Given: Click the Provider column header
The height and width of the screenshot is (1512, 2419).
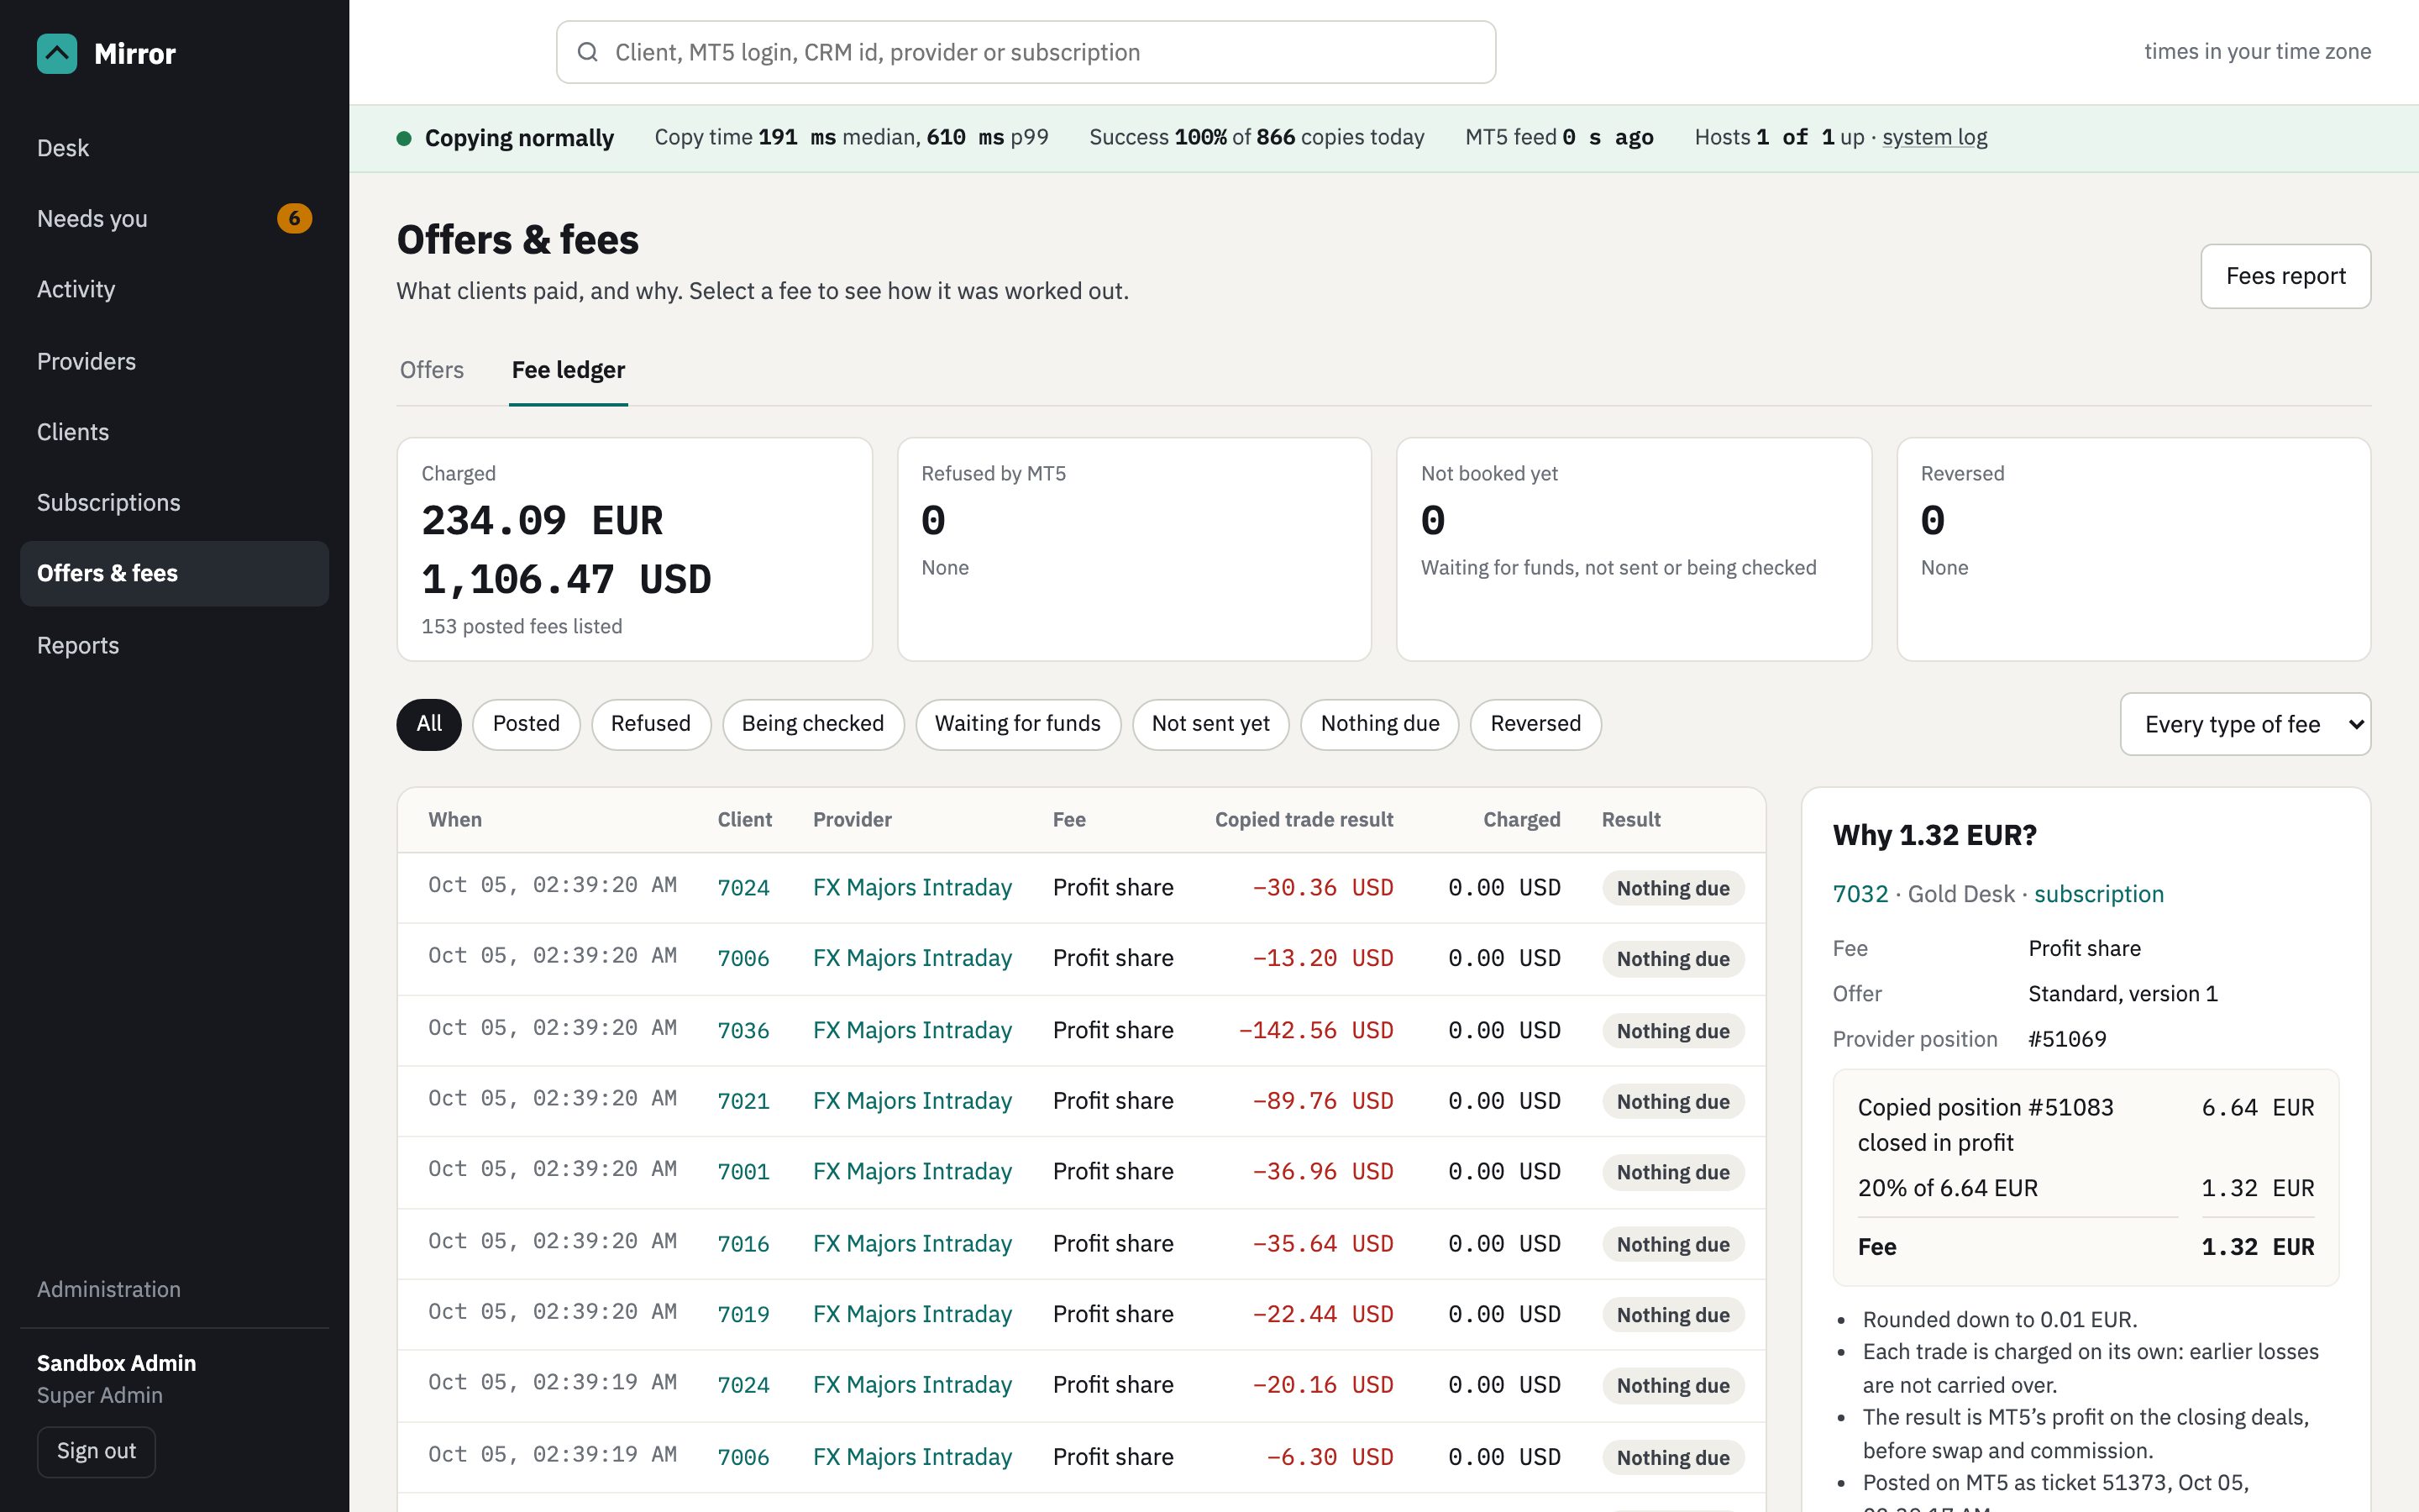Looking at the screenshot, I should point(852,820).
